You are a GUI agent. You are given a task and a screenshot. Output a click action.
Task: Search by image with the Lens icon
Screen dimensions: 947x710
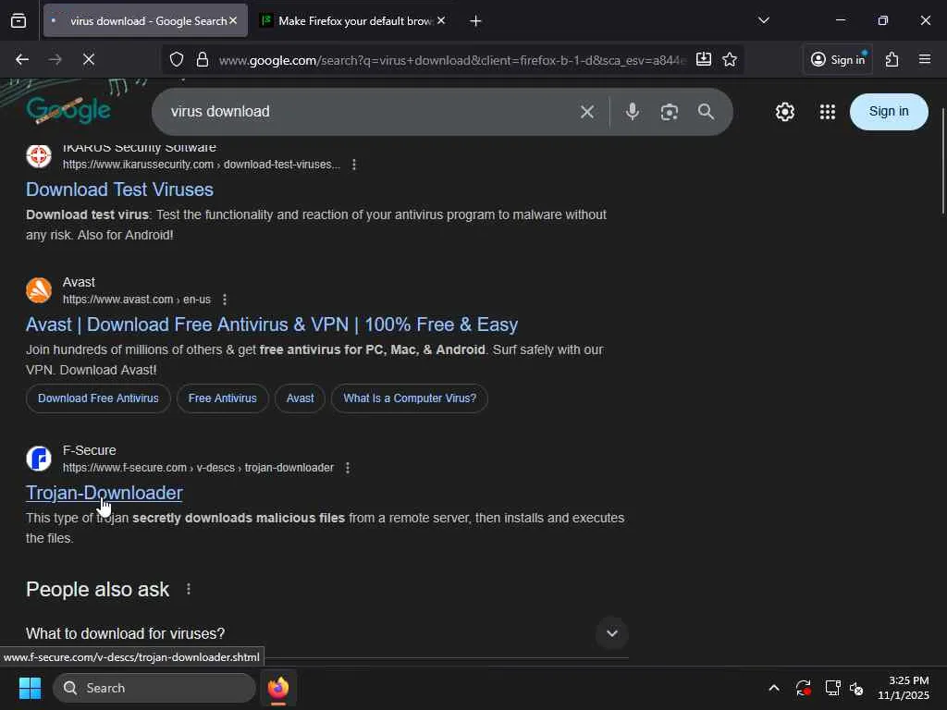coord(670,112)
